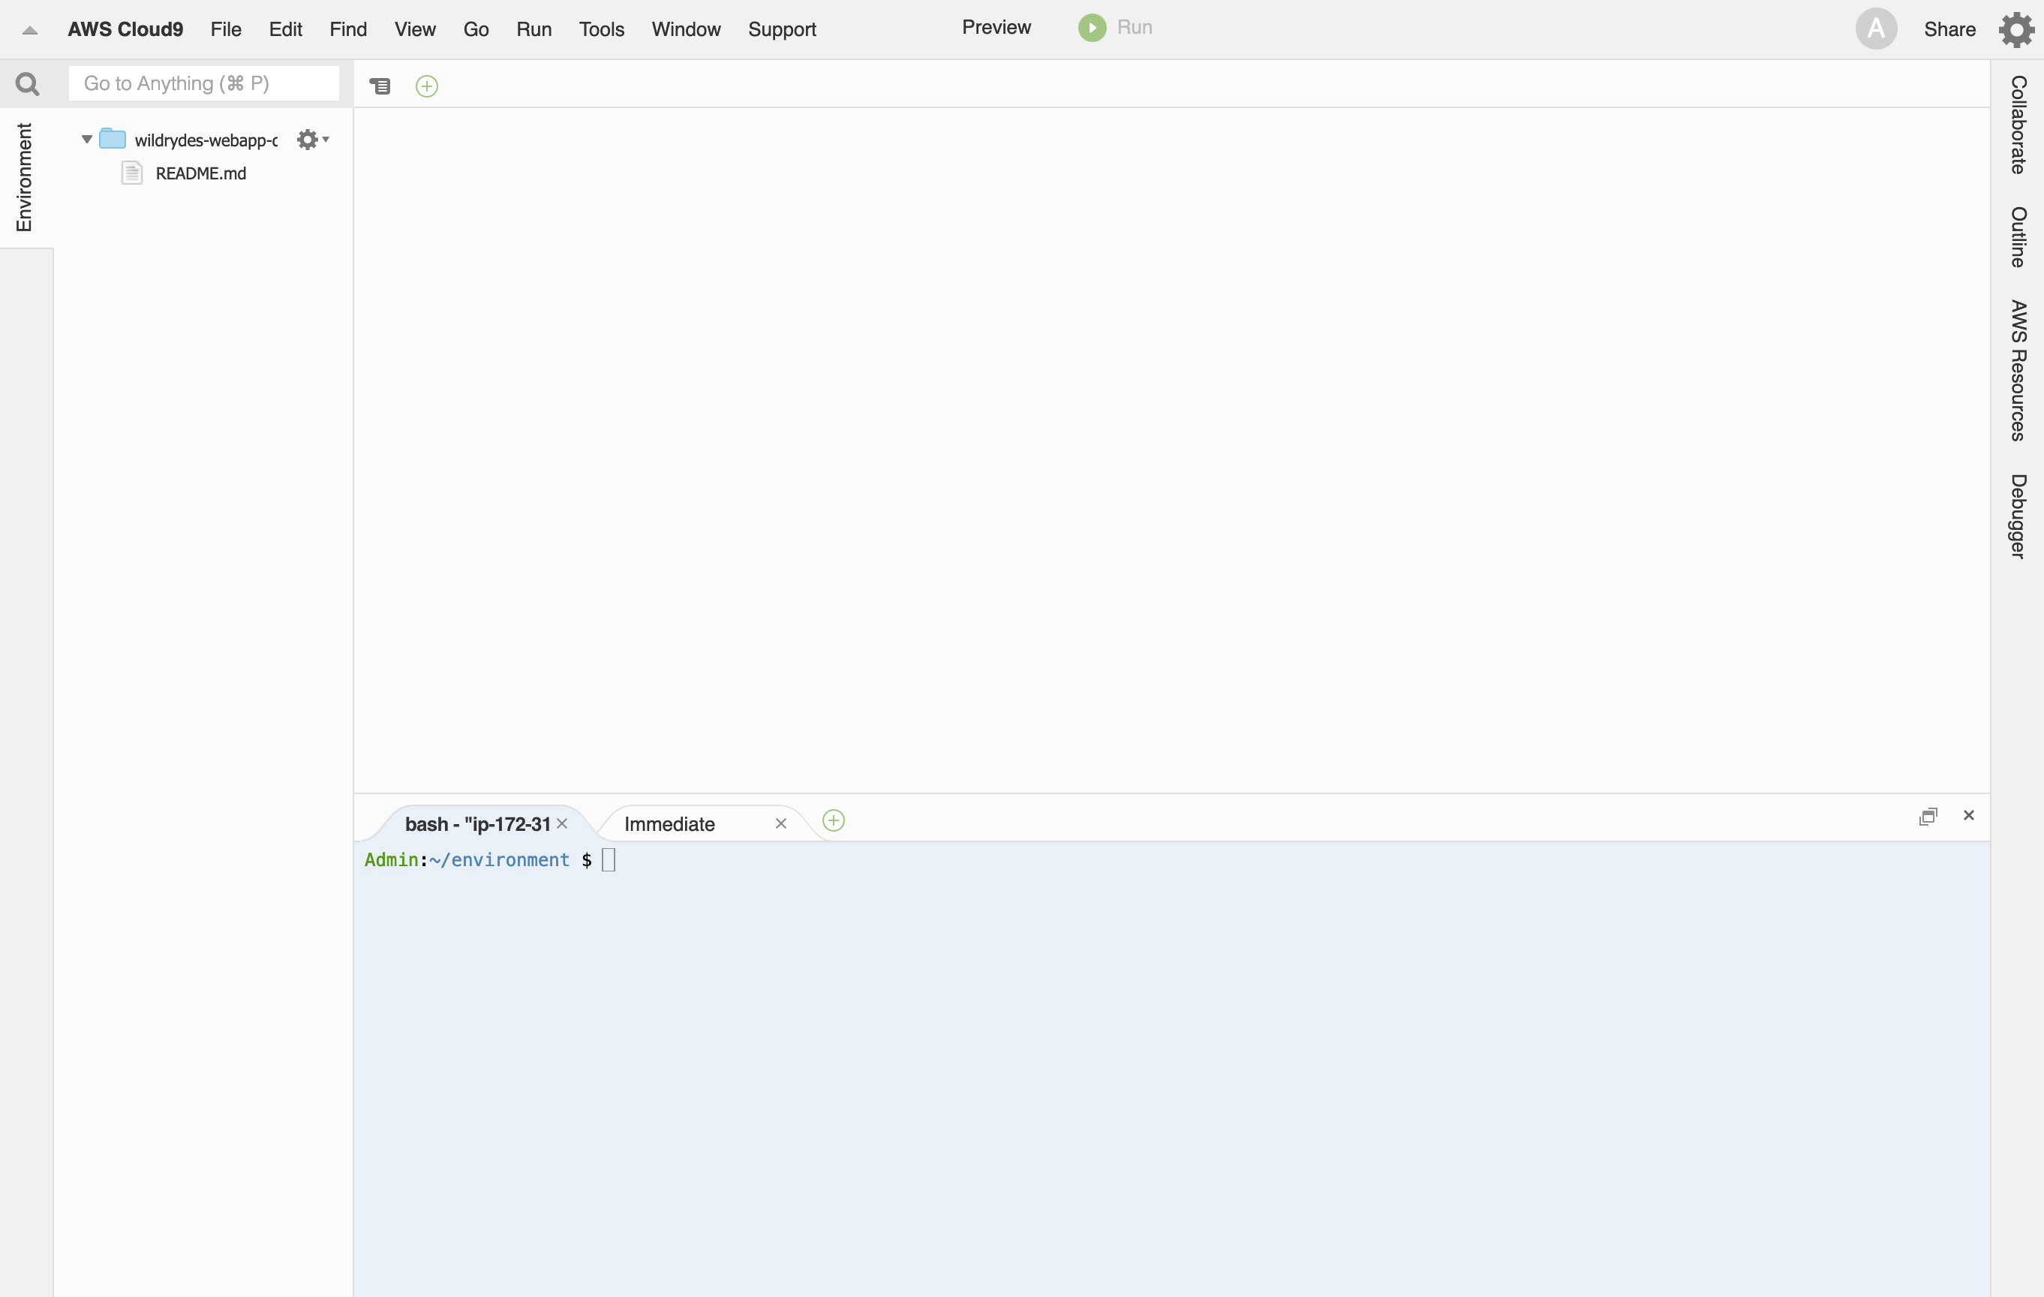Add new editor tab with plus icon

point(427,86)
